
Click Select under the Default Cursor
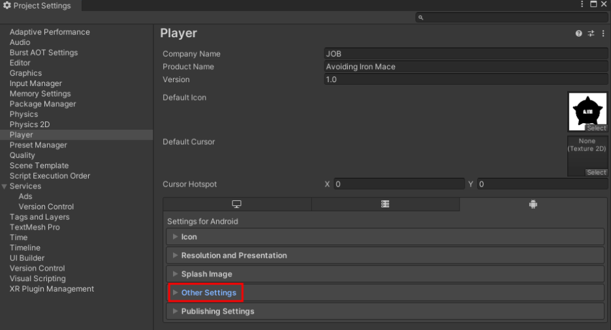pos(596,172)
